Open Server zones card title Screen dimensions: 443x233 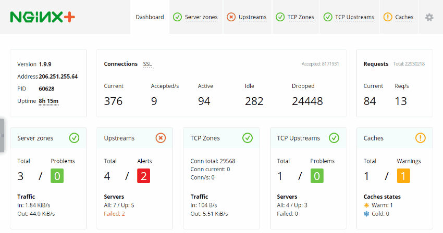35,138
